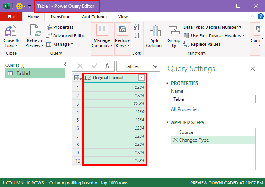
Task: Click Column profiling status bar text
Action: [x=88, y=183]
